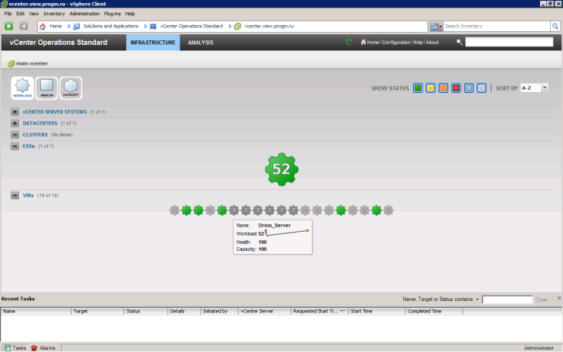Sort tasks by the Status column header
Image resolution: width=563 pixels, height=352 pixels.
(145, 312)
